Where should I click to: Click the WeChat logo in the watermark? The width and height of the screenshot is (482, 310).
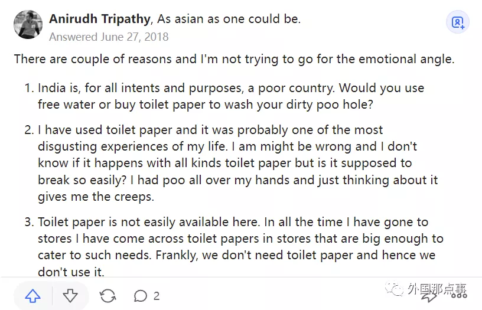[x=393, y=289]
